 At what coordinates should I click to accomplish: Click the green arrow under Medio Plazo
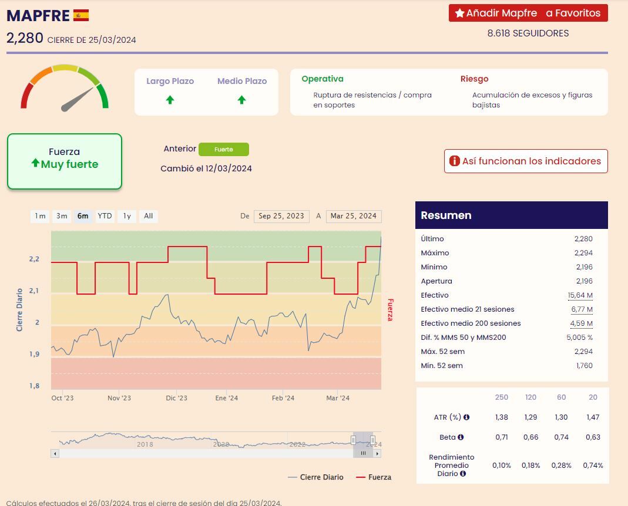coord(241,100)
